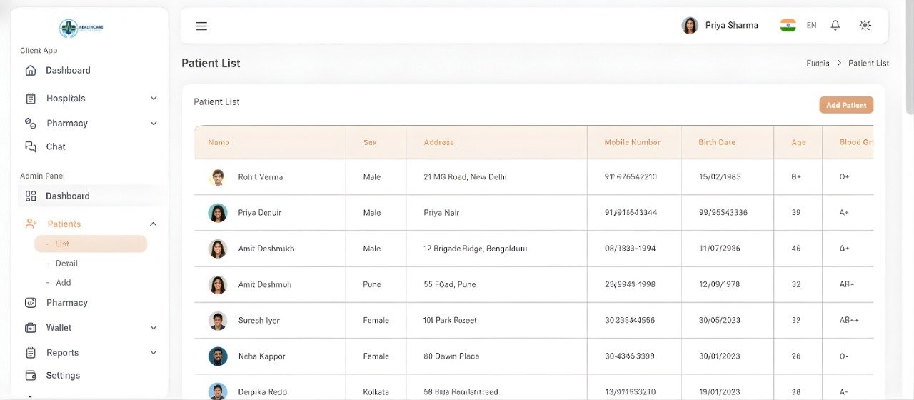The width and height of the screenshot is (914, 400).
Task: Select the List submenu item
Action: click(62, 244)
